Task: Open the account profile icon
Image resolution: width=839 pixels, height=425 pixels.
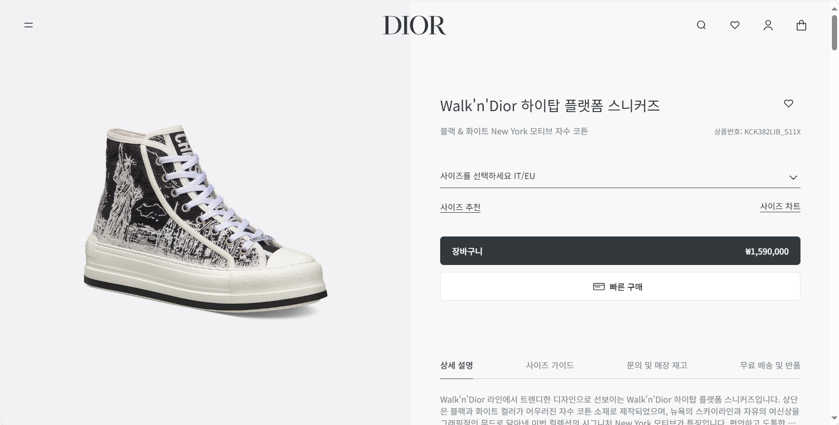Action: tap(768, 25)
